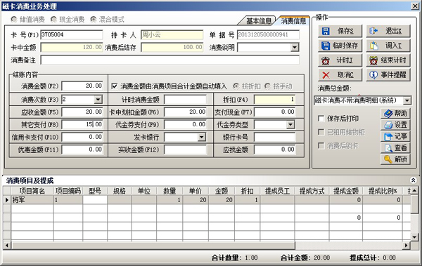Click the horizontal scrollbar of the items grid

click(x=153, y=246)
